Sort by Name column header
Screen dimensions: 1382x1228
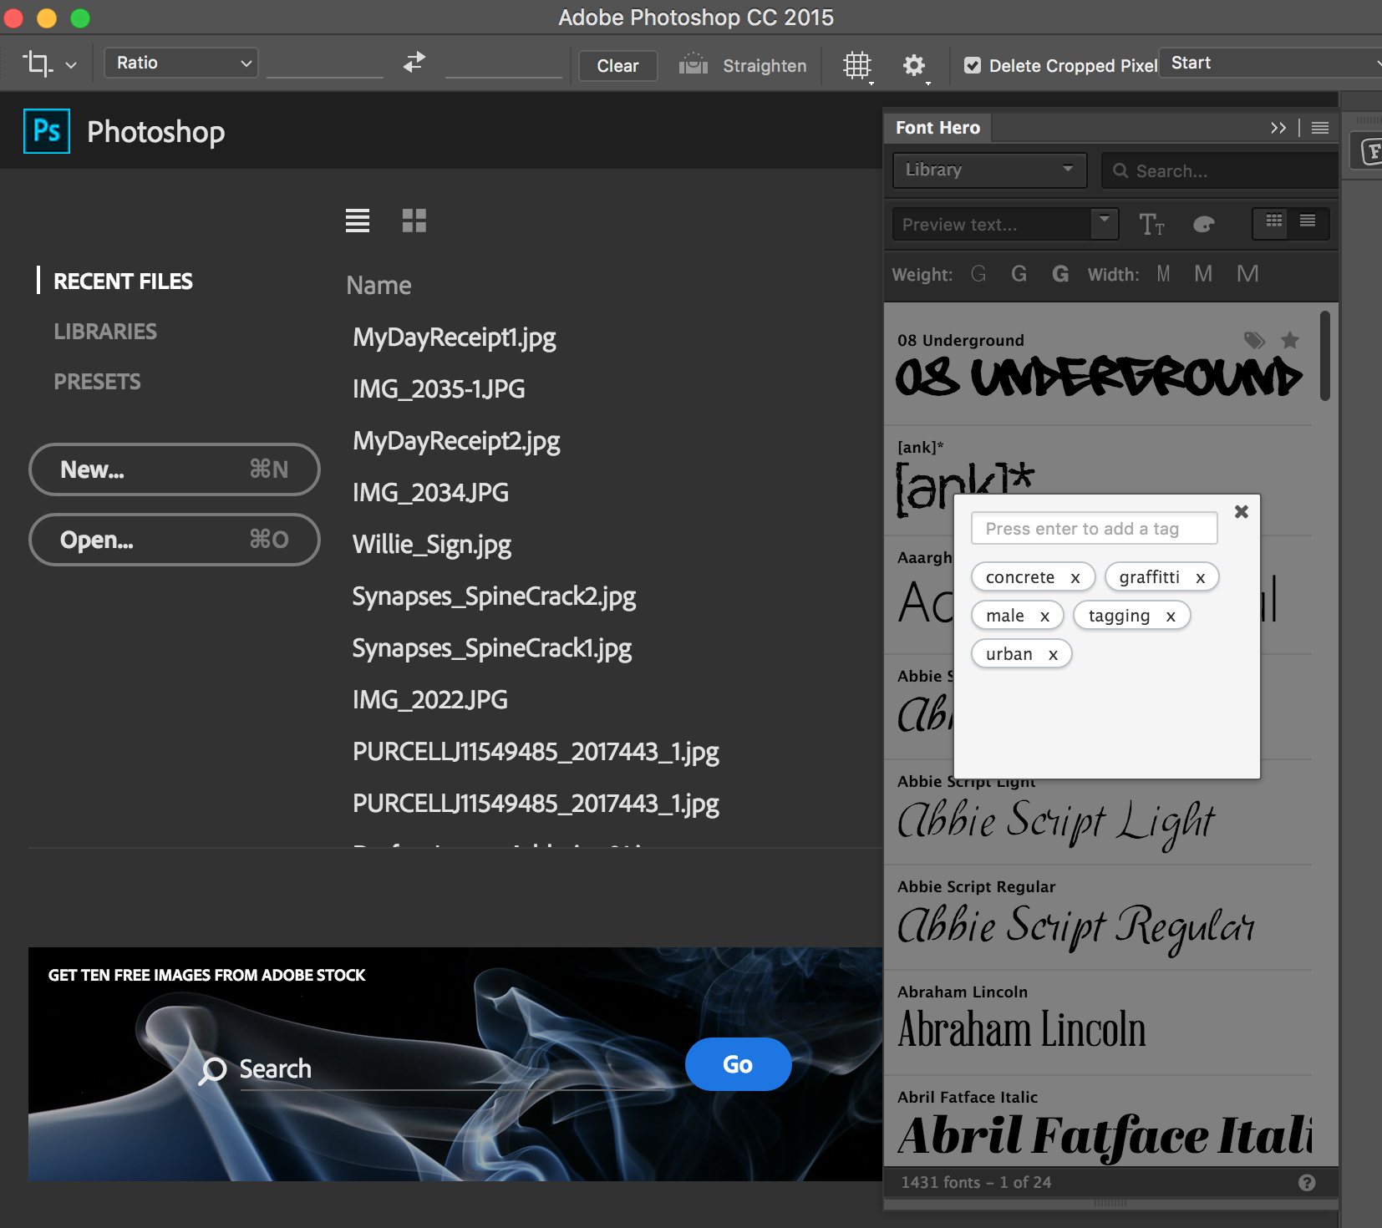[x=379, y=286]
